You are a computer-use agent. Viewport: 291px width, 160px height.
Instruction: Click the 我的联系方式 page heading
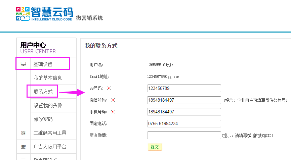point(101,46)
